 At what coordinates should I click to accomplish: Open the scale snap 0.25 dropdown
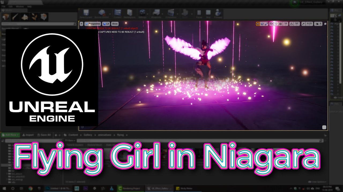point(309,24)
